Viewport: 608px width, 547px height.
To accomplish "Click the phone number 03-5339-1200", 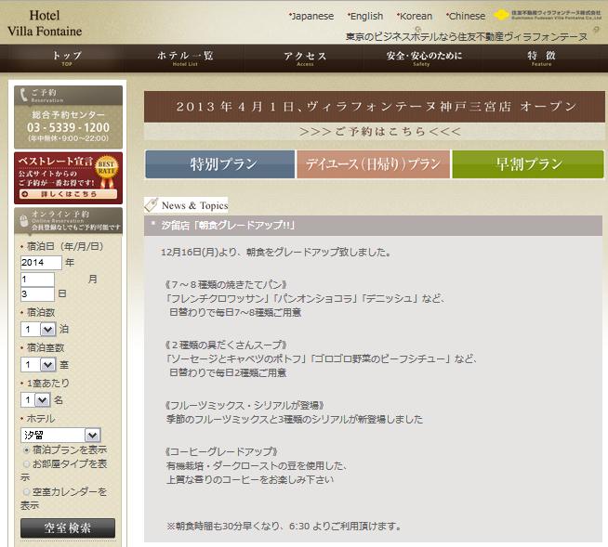I will click(x=68, y=127).
